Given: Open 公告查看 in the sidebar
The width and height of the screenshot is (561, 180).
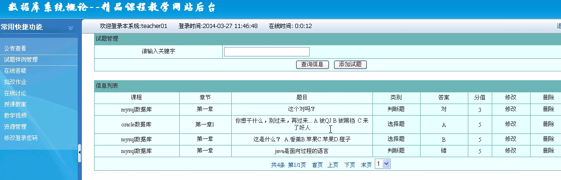Looking at the screenshot, I should 15,48.
